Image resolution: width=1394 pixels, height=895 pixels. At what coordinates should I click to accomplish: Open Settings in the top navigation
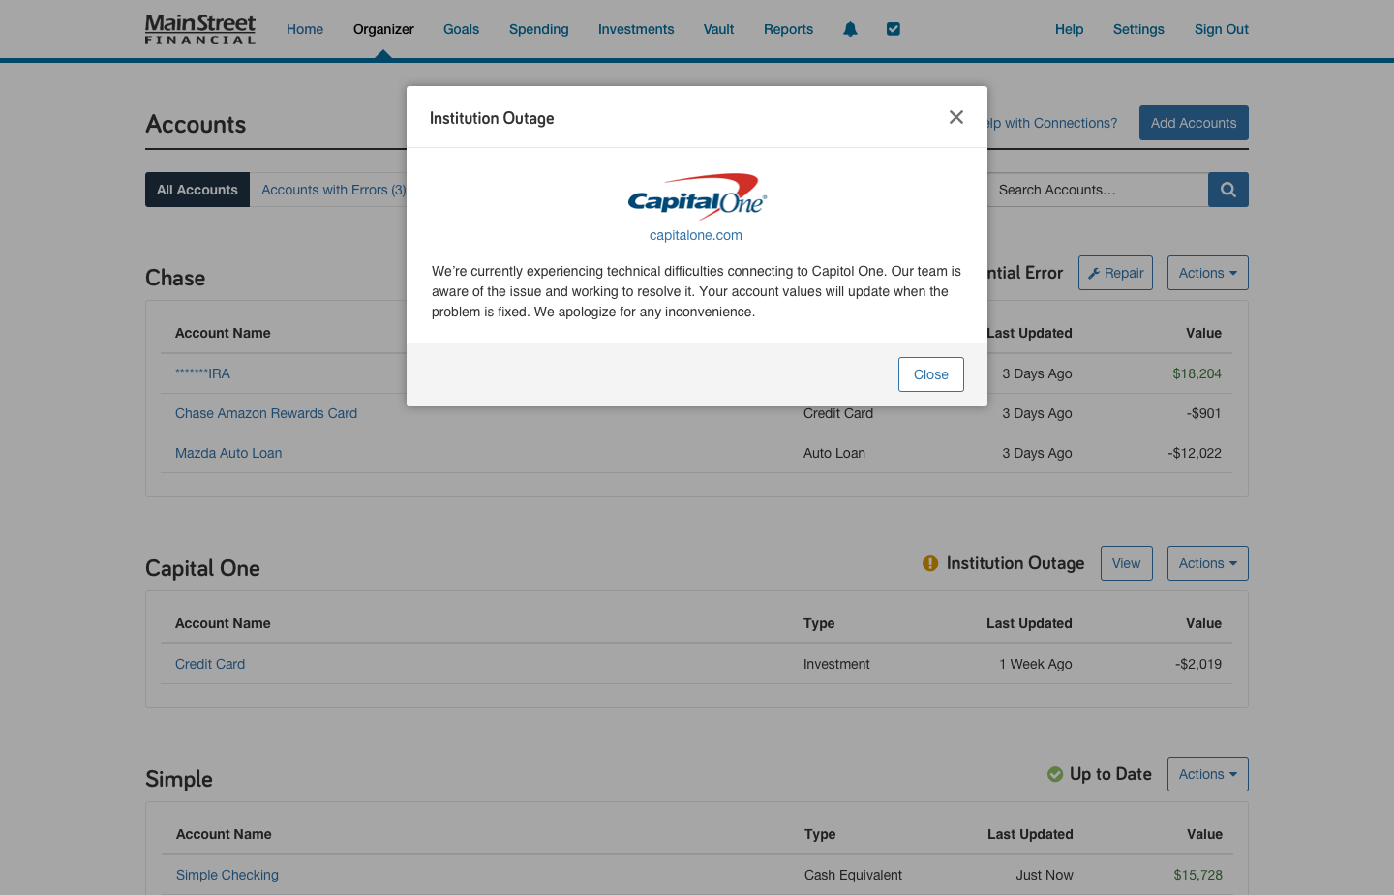pyautogui.click(x=1138, y=29)
